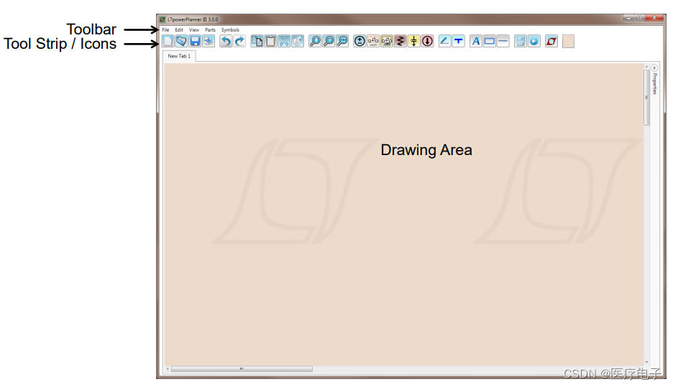Image resolution: width=673 pixels, height=387 pixels.
Task: Select the text label tool A
Action: pyautogui.click(x=476, y=41)
